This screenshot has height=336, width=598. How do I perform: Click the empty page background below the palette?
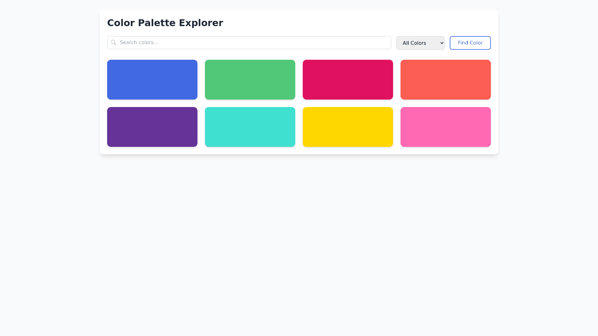pos(299,243)
